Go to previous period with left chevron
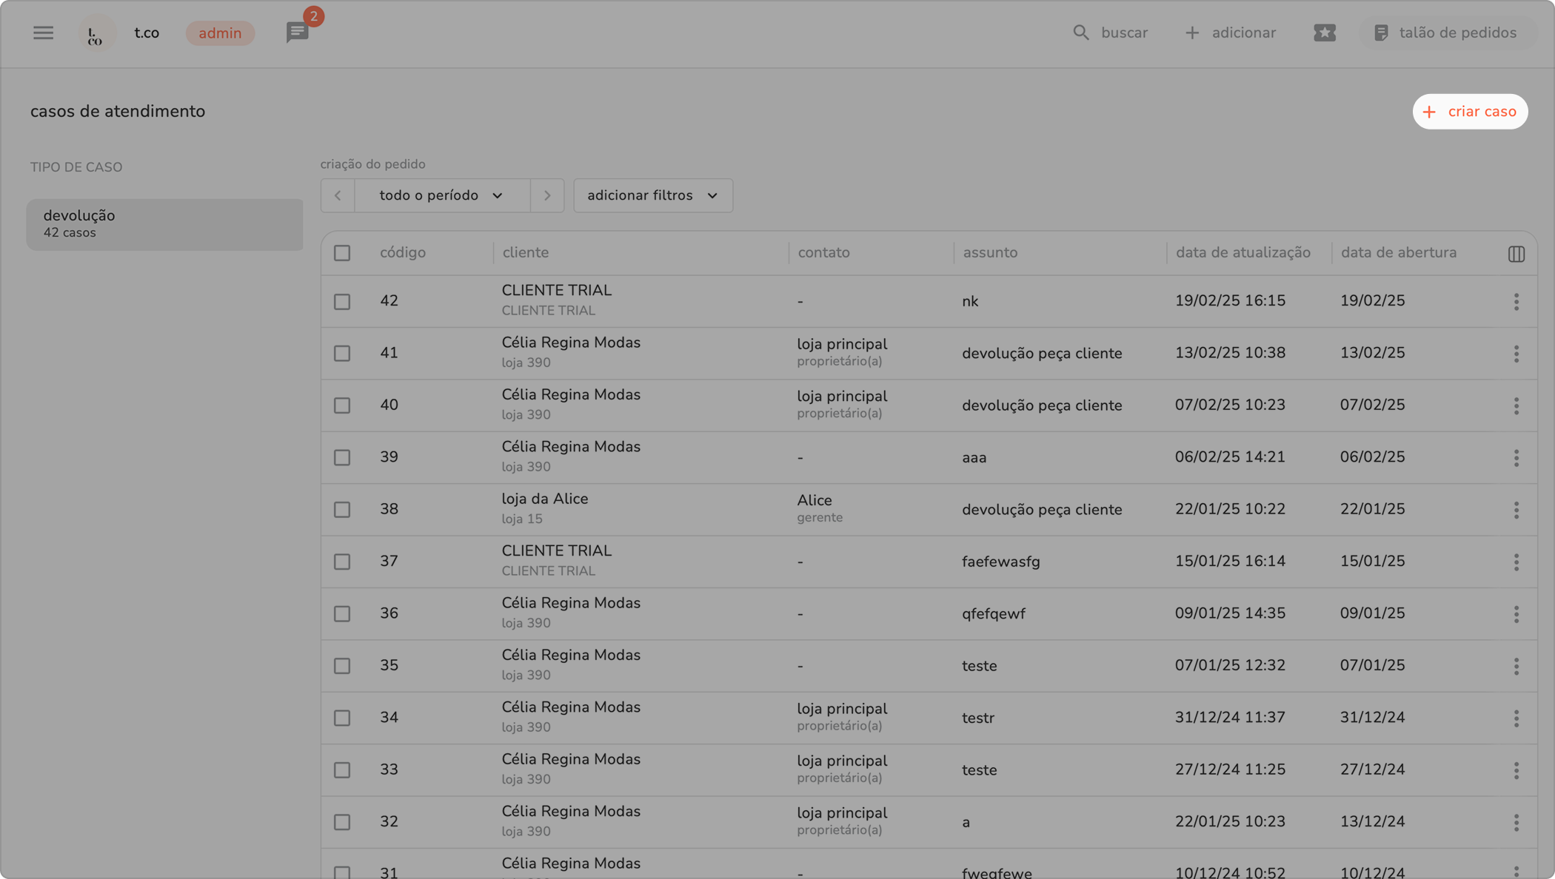The width and height of the screenshot is (1555, 879). [x=338, y=195]
